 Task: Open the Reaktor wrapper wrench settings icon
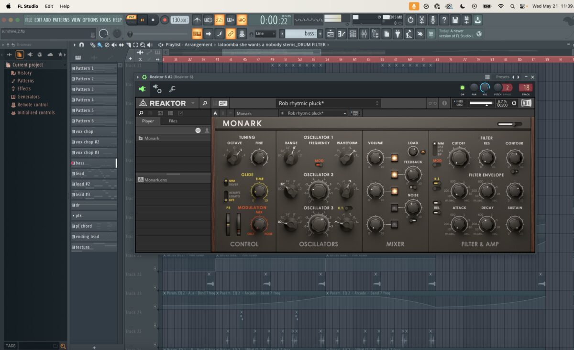(x=172, y=89)
